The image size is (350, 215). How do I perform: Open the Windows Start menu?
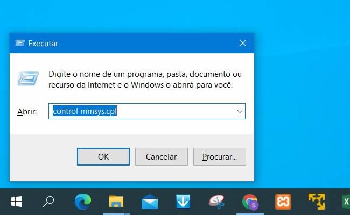(x=16, y=202)
